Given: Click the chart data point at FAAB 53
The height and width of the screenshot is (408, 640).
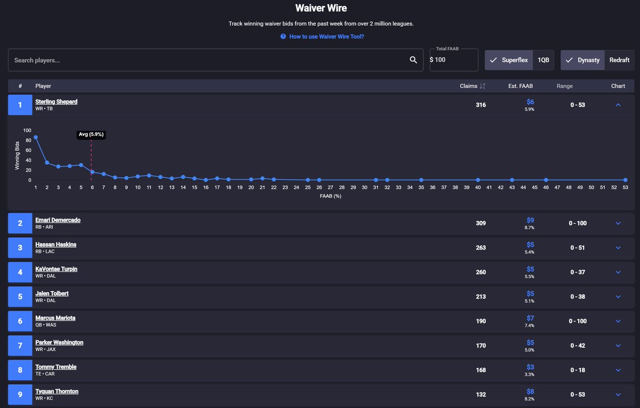Looking at the screenshot, I should click(625, 180).
